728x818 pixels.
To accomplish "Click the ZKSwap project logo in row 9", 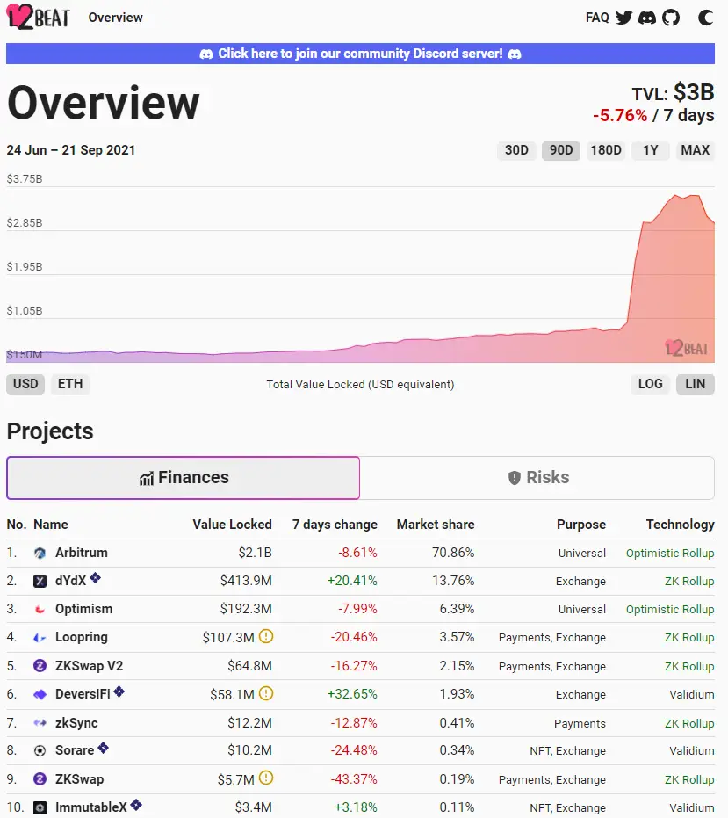I will click(x=40, y=779).
